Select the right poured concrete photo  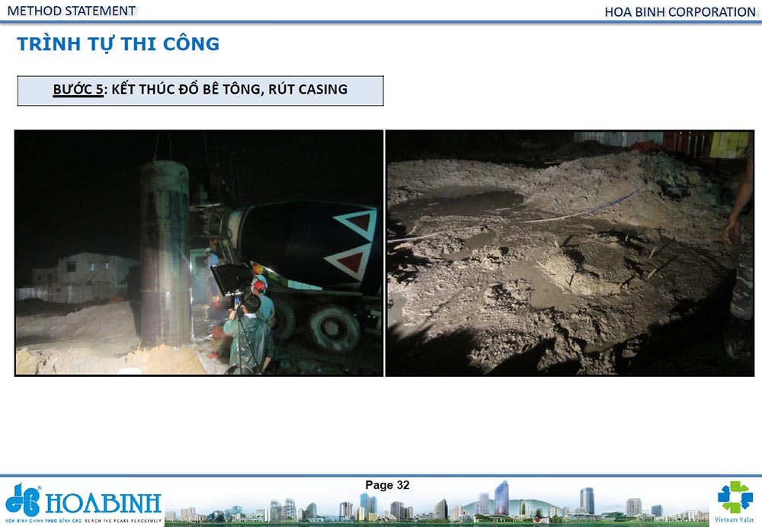click(x=569, y=253)
